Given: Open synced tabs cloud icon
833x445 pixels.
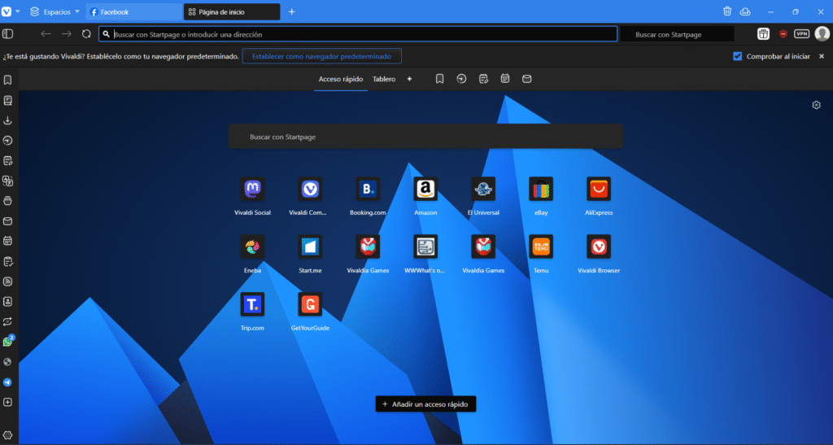Looking at the screenshot, I should click(745, 11).
